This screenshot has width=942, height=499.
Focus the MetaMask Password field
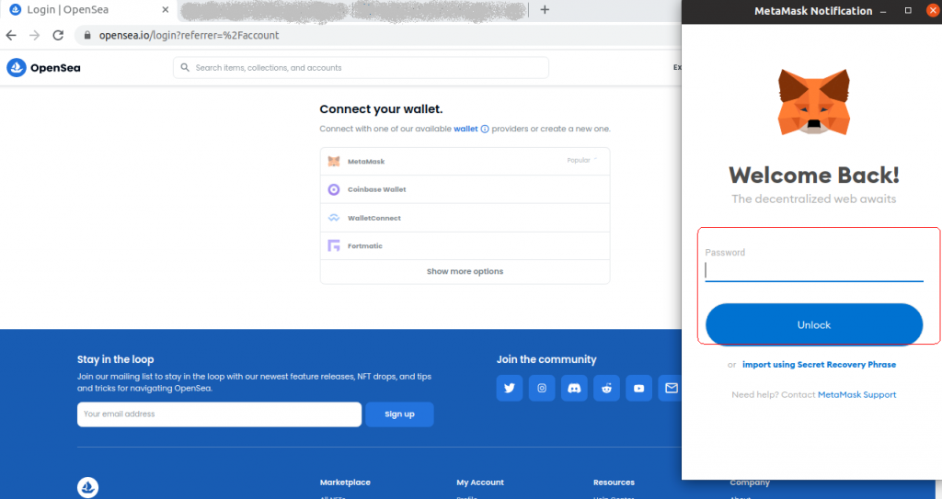click(x=814, y=270)
